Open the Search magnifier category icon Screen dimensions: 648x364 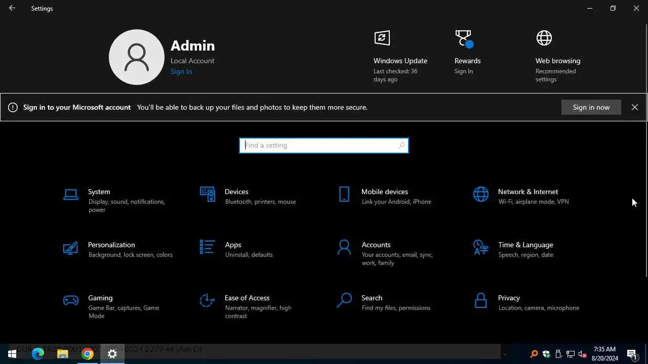point(344,300)
